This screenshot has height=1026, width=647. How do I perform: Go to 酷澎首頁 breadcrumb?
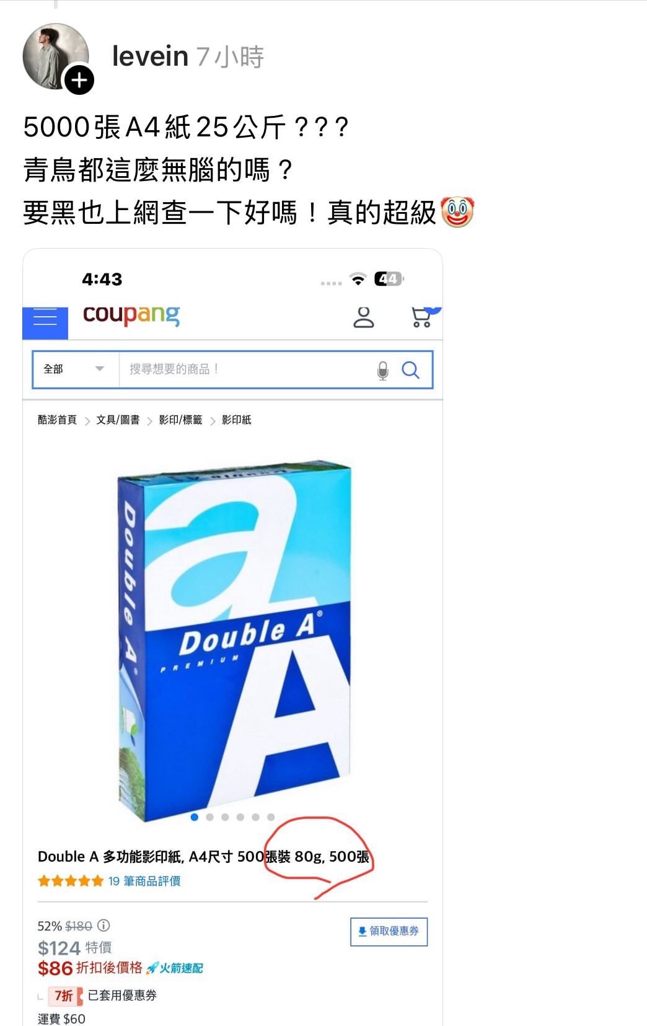57,420
